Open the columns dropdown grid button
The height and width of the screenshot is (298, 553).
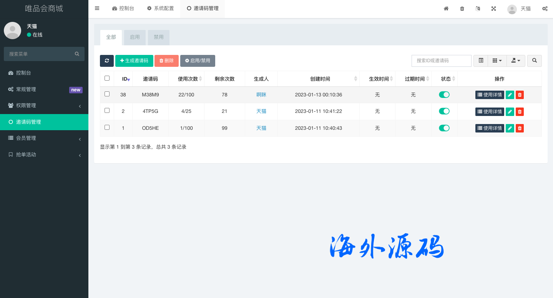pyautogui.click(x=497, y=61)
